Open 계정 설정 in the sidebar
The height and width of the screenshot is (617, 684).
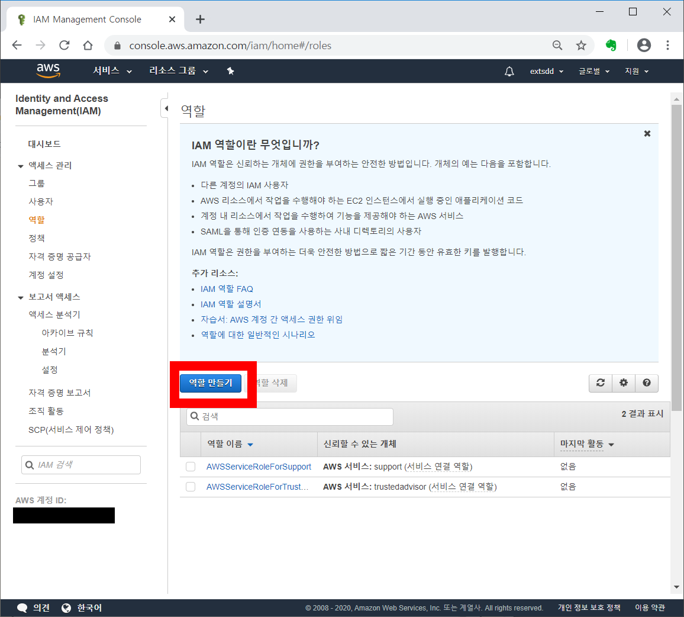46,275
